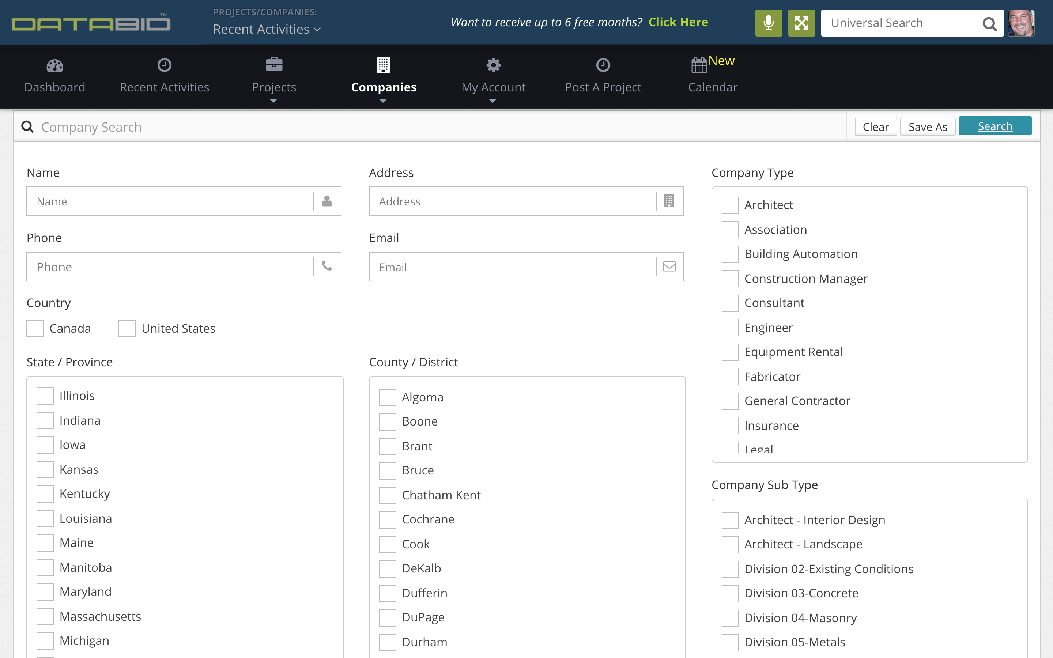Check the United States checkbox
The height and width of the screenshot is (658, 1053).
(127, 329)
